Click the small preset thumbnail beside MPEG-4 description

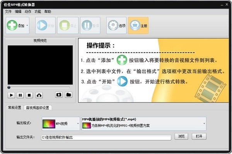click(87, 125)
